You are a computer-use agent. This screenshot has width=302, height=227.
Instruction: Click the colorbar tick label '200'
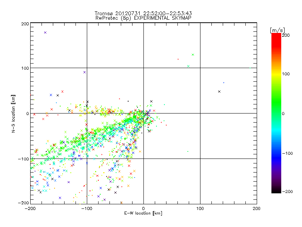[286, 35]
